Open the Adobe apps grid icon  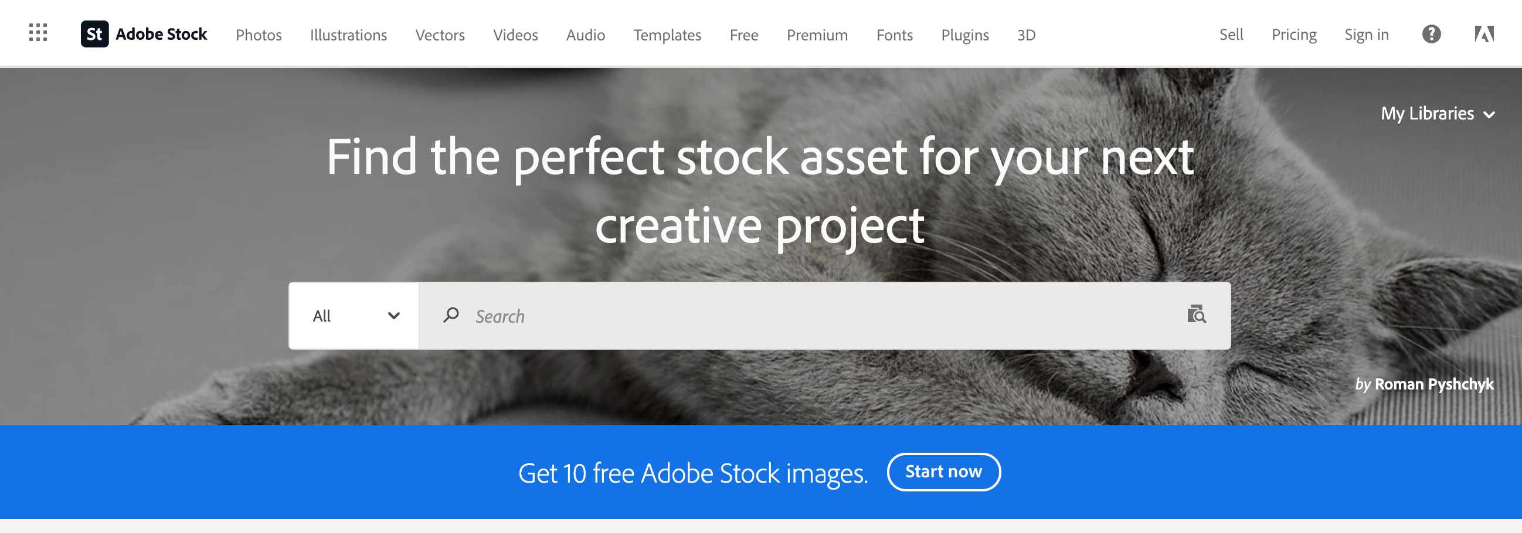click(38, 33)
